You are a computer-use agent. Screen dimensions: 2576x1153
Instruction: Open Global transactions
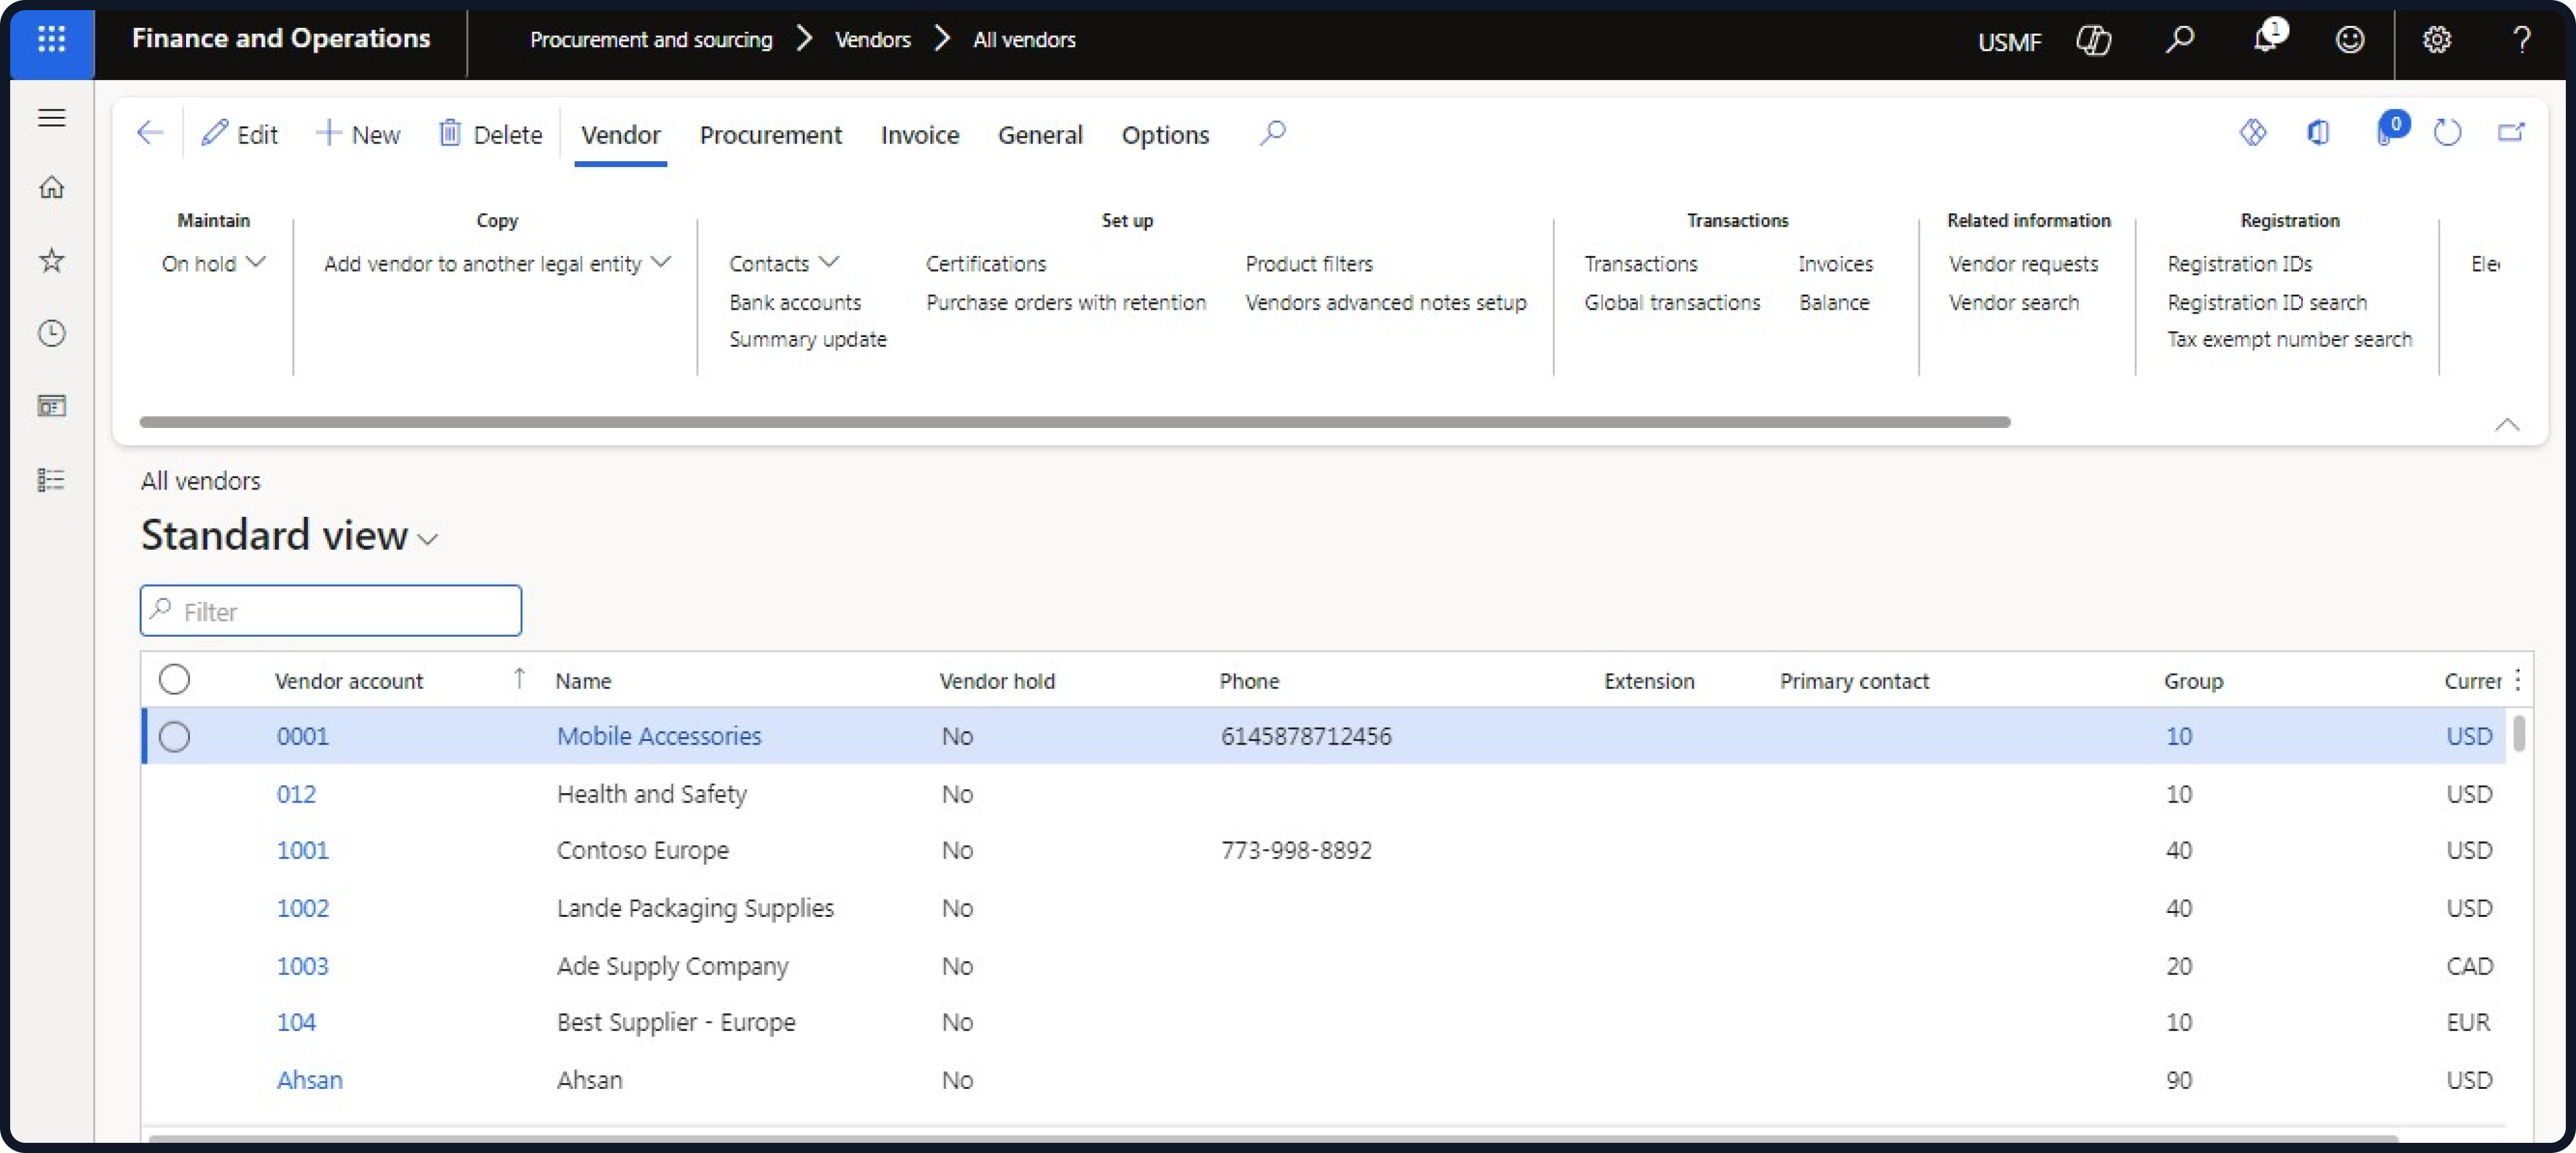[x=1672, y=302]
